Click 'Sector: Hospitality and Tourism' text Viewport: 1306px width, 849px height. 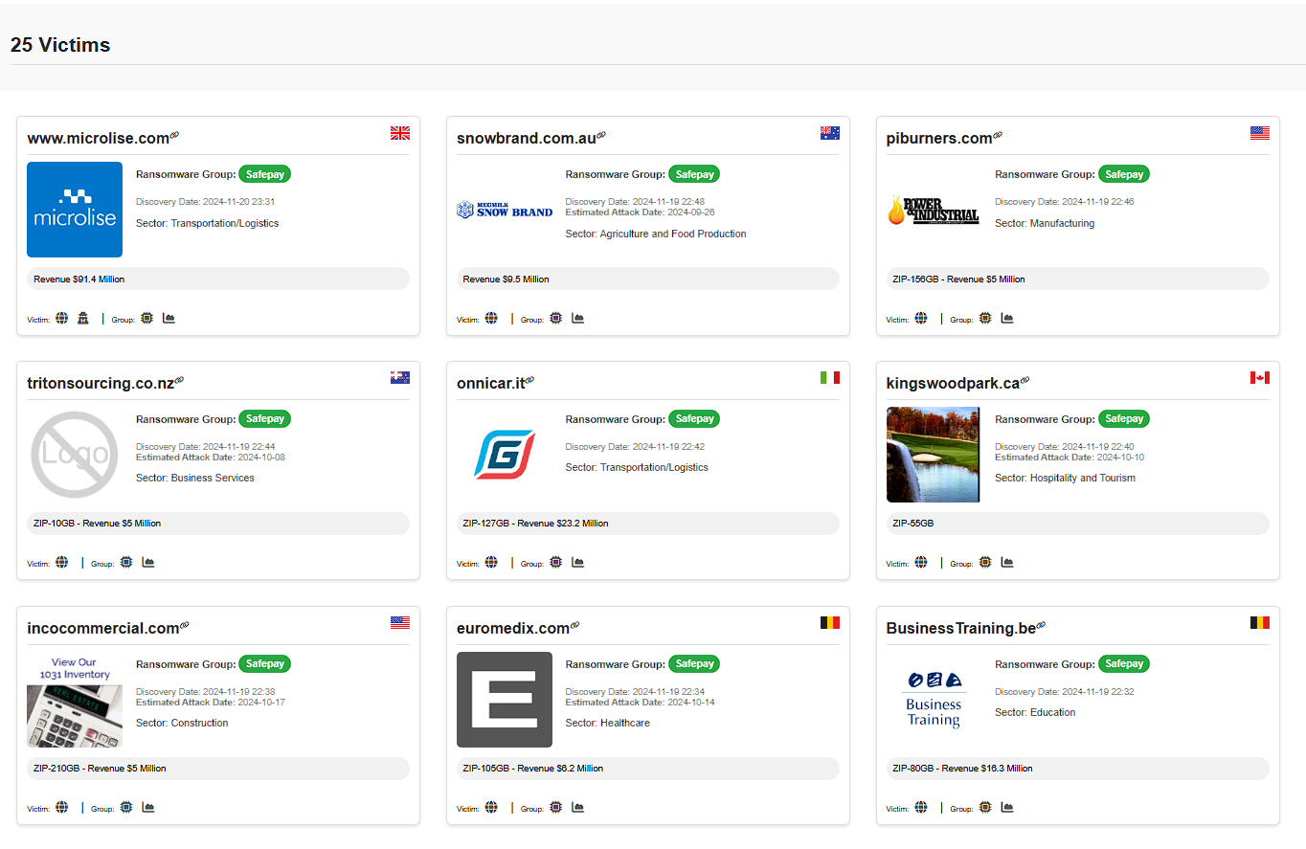click(x=1065, y=478)
